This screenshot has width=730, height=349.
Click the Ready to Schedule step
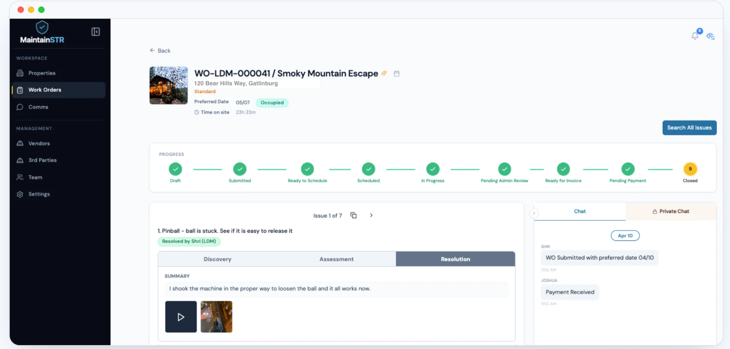click(307, 169)
